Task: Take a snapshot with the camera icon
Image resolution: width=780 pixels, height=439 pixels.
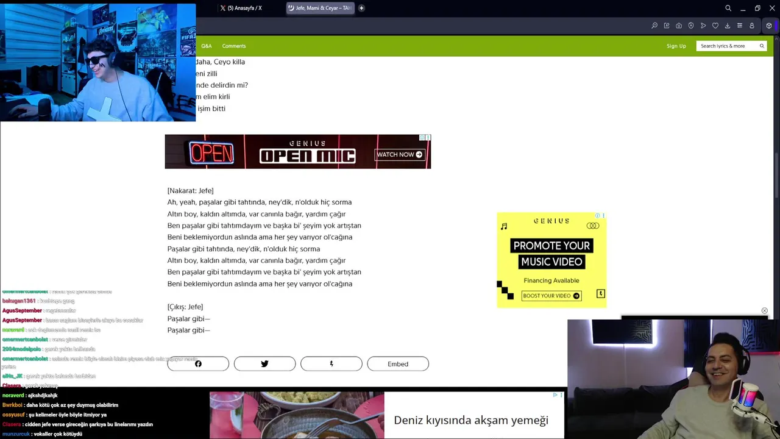Action: pos(679,26)
